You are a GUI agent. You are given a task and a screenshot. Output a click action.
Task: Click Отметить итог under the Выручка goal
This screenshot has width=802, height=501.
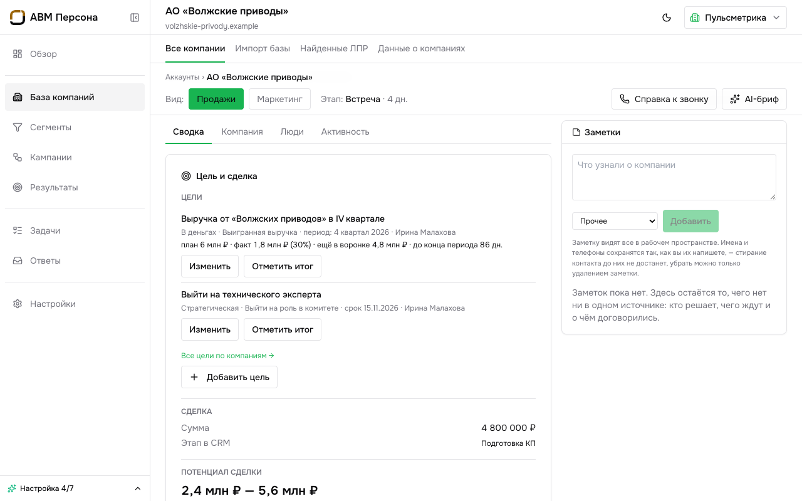pyautogui.click(x=283, y=266)
